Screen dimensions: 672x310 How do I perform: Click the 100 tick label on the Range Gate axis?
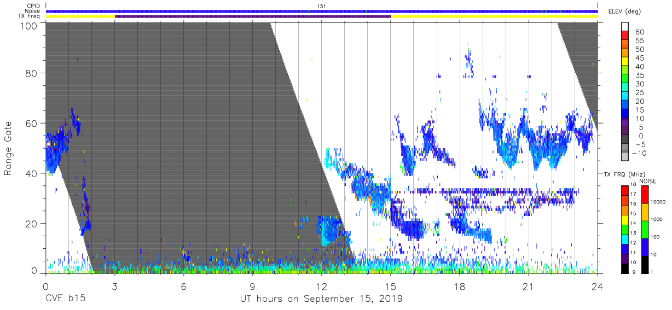click(x=30, y=26)
